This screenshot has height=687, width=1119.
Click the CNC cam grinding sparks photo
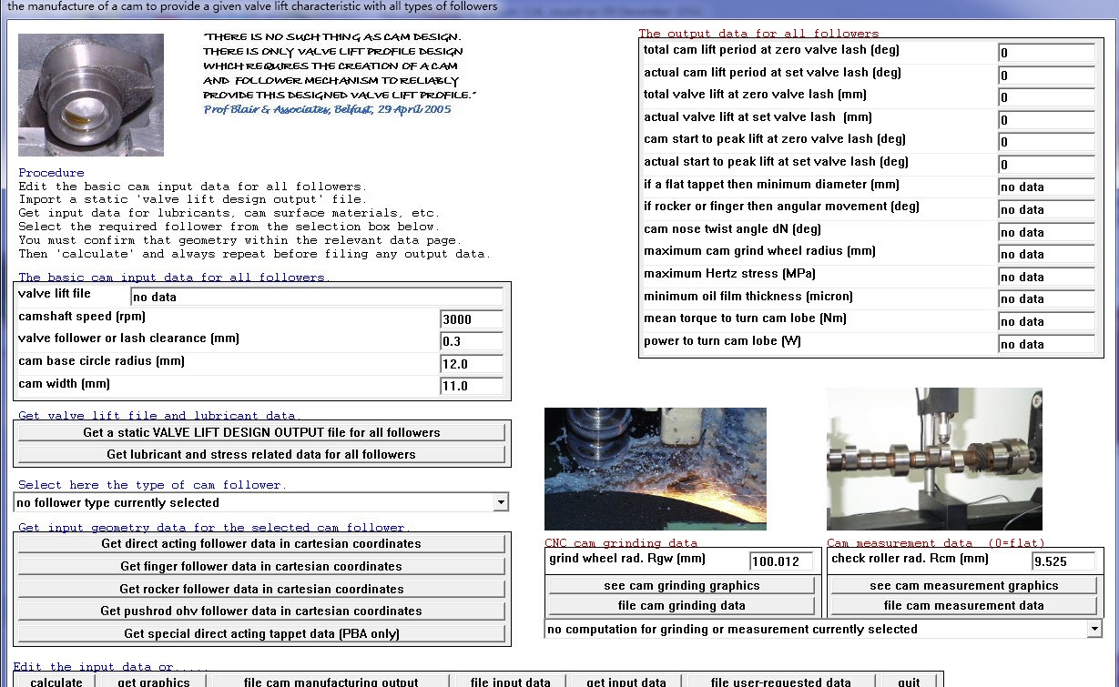[x=656, y=469]
